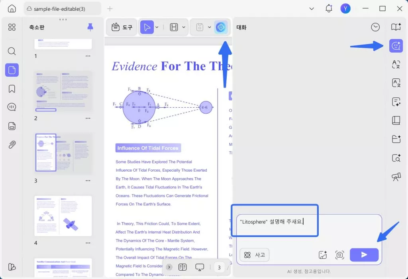The height and width of the screenshot is (279, 408).
Task: Click the bottom-left sidebar leaf icon
Action: [12, 267]
